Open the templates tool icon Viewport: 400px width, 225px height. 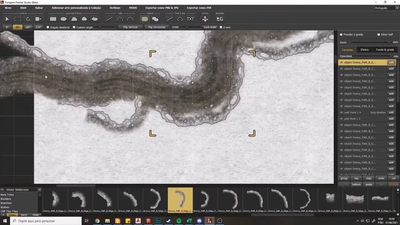(x=219, y=19)
